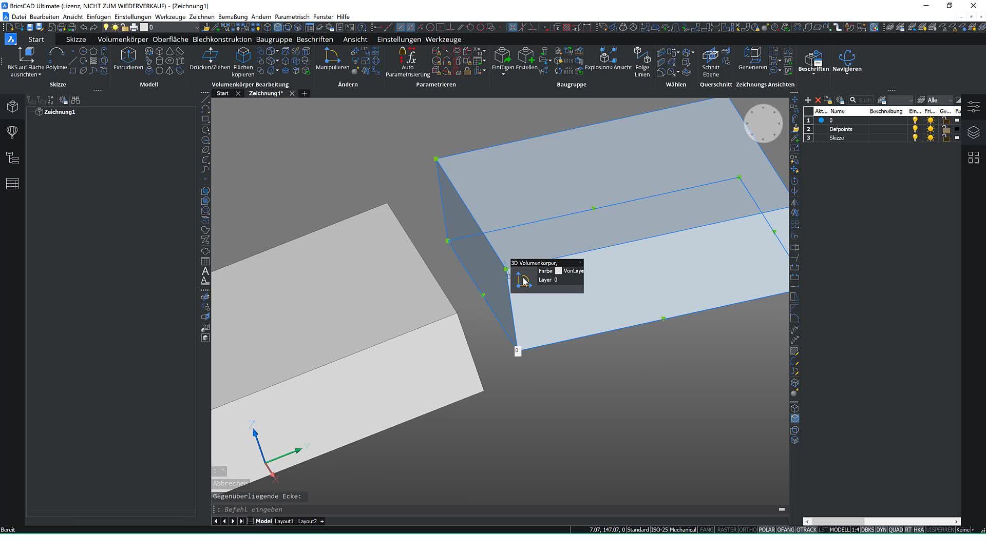Toggle FANG snap in status bar
Viewport: 986px width, 554px height.
coord(707,530)
